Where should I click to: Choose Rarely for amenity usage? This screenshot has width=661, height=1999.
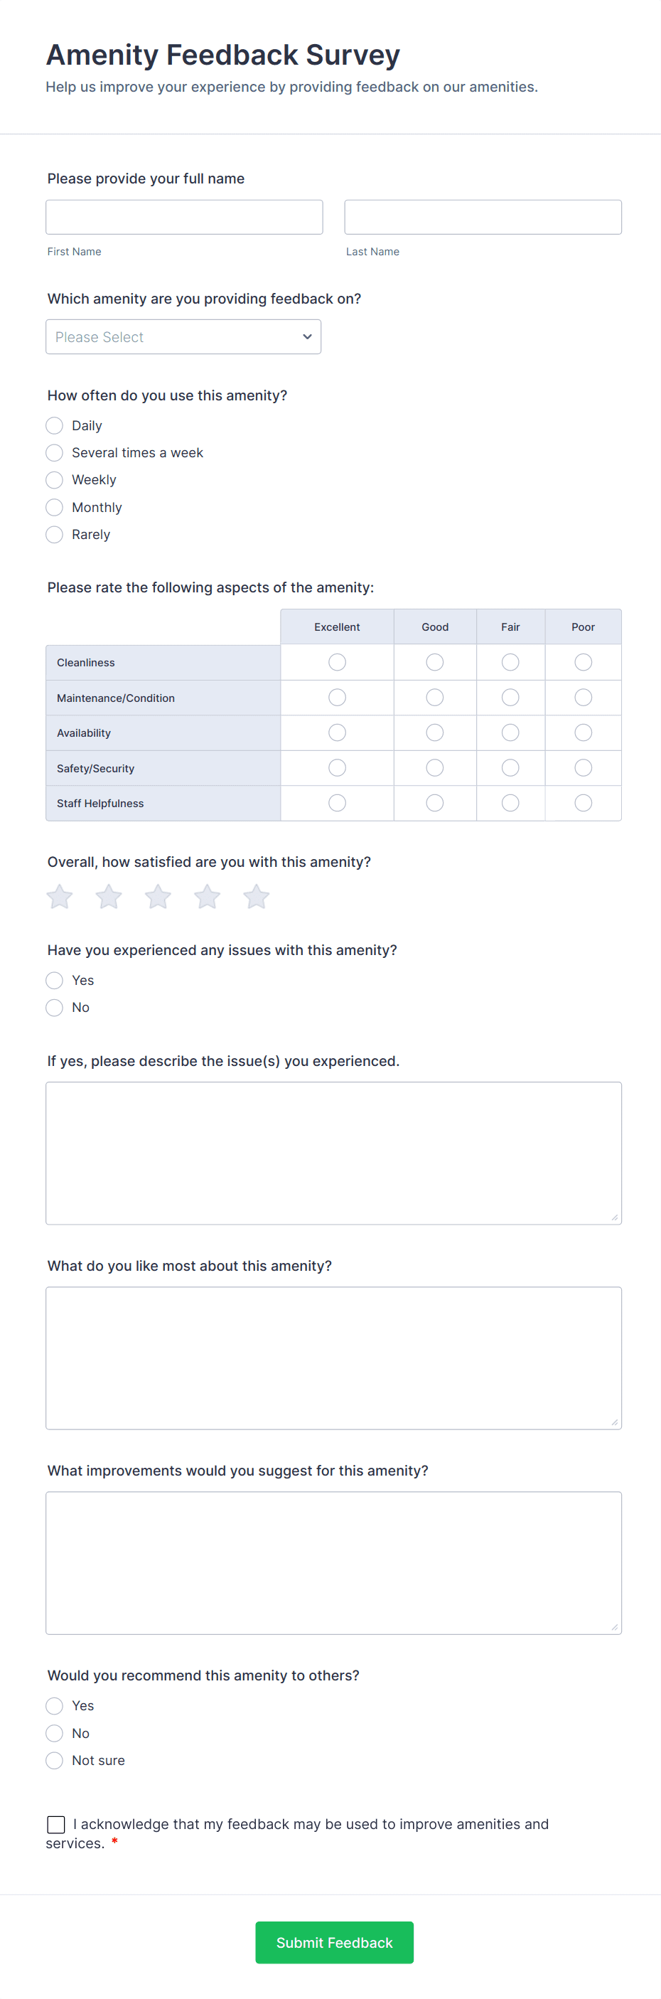54,534
